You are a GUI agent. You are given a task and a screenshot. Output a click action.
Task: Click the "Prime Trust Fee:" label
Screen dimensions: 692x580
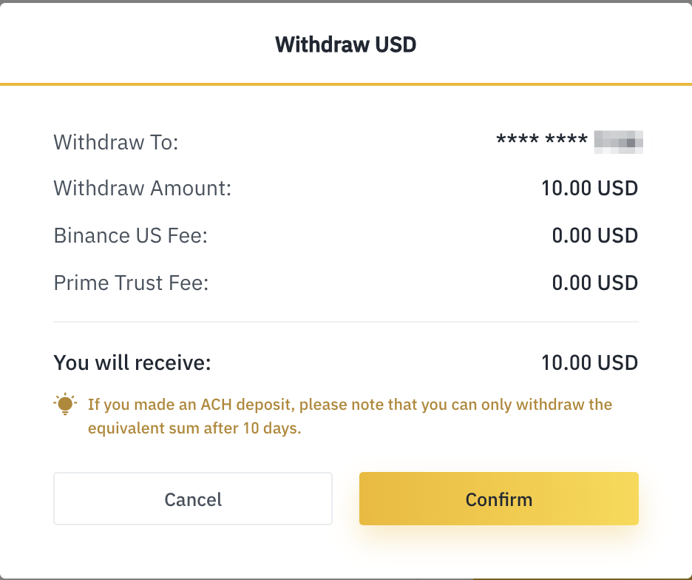pos(132,283)
